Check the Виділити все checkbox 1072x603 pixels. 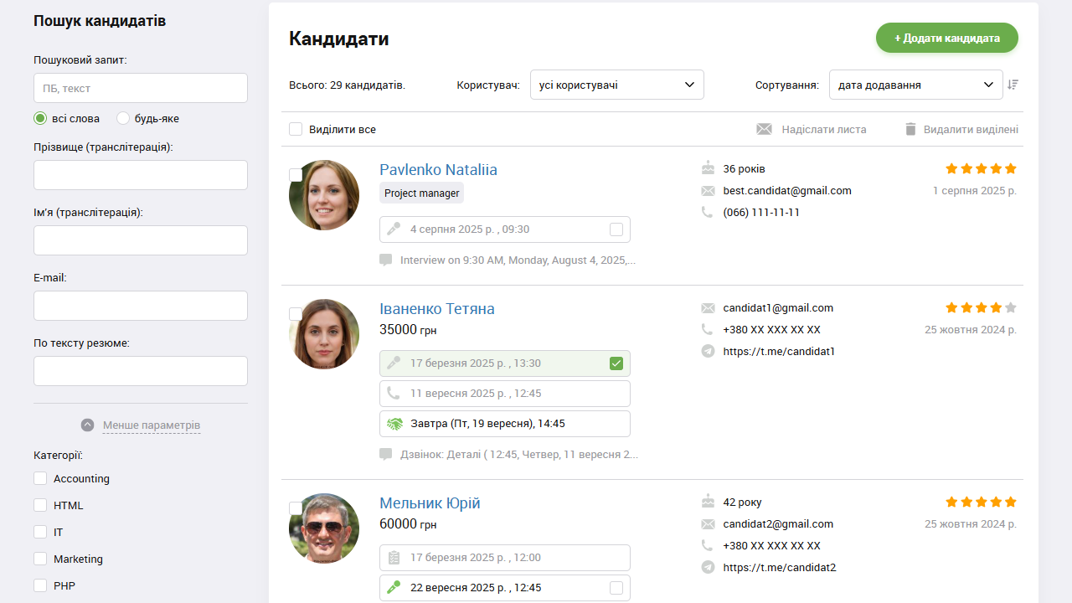[296, 130]
